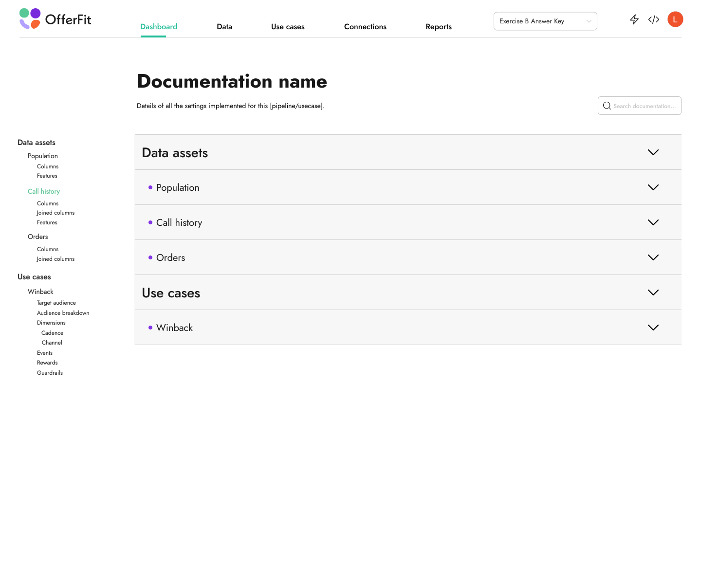Expand the Data assets section chevron
Screen dimensions: 701x585
[653, 152]
